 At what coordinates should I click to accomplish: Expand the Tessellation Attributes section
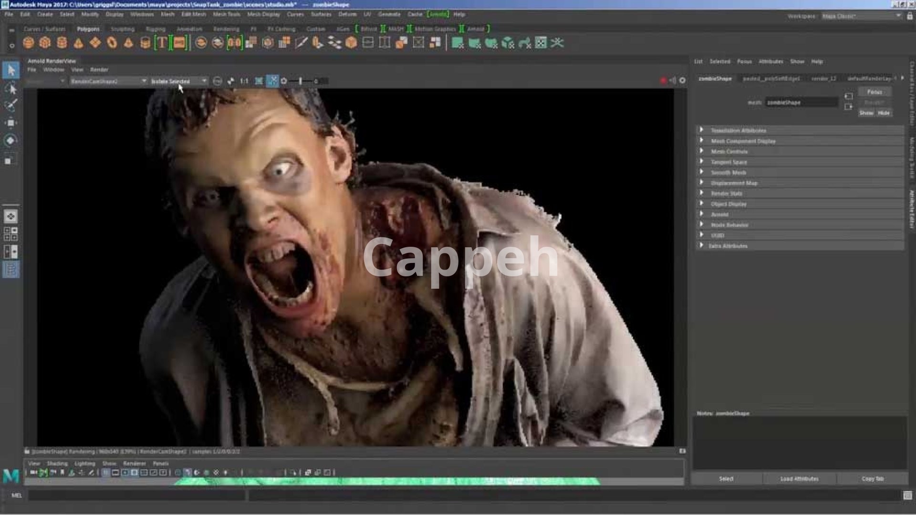pyautogui.click(x=738, y=131)
